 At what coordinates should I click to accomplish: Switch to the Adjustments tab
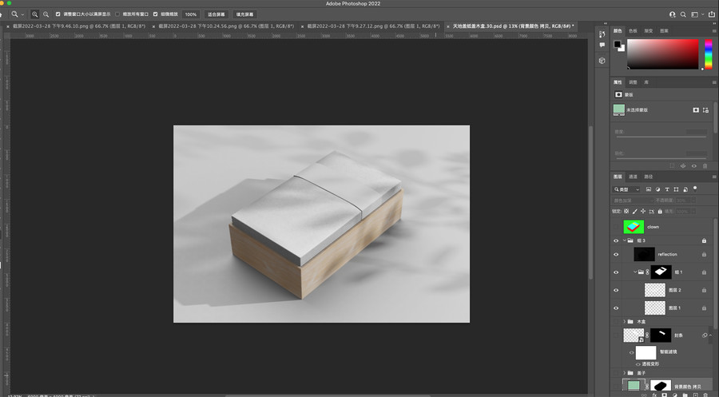pos(633,82)
